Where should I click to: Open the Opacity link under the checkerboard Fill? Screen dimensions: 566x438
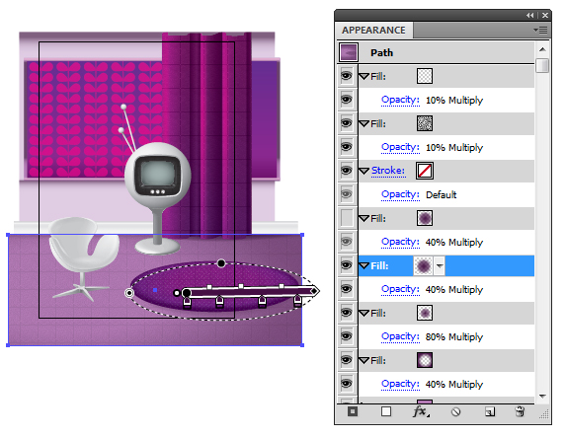[x=400, y=100]
